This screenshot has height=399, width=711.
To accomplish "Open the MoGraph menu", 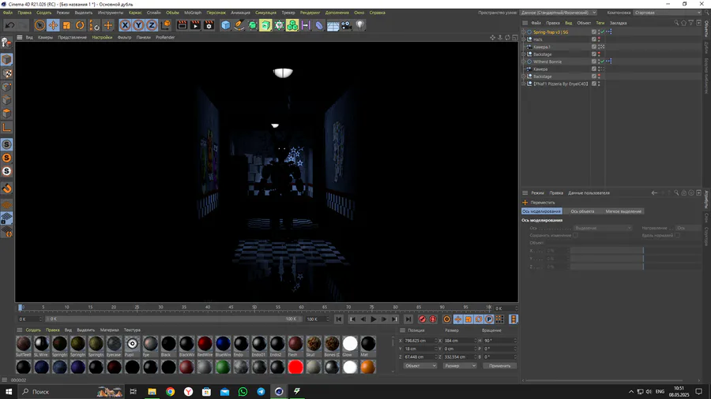I will 193,13.
